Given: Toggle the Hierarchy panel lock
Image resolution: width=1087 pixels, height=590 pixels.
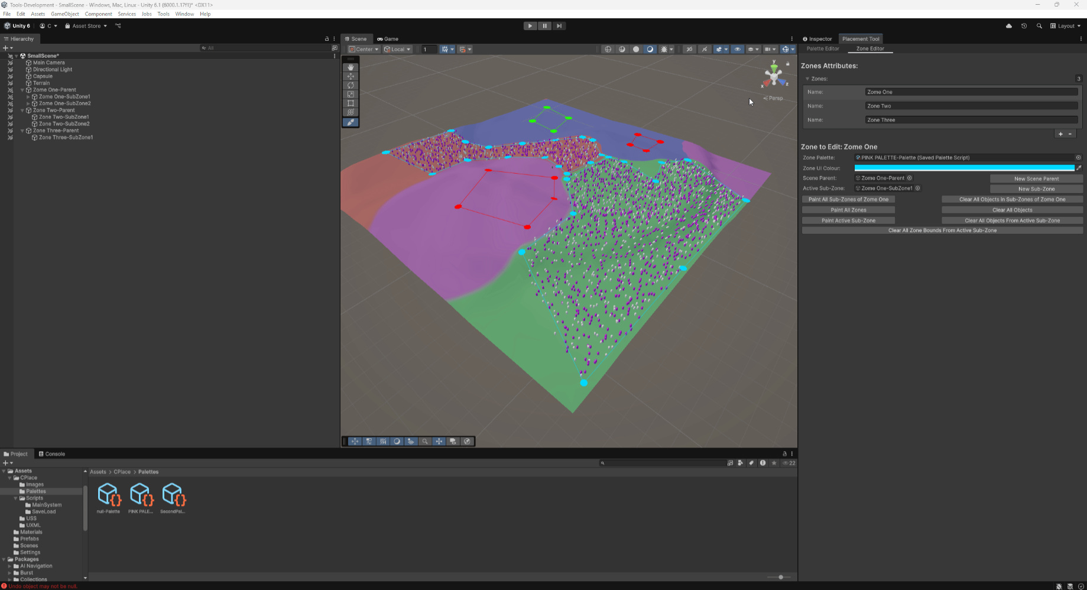Looking at the screenshot, I should tap(327, 39).
